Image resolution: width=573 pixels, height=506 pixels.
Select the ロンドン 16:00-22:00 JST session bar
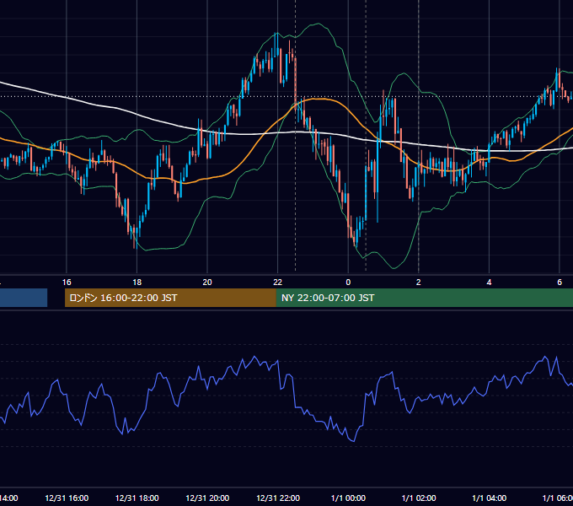point(170,298)
